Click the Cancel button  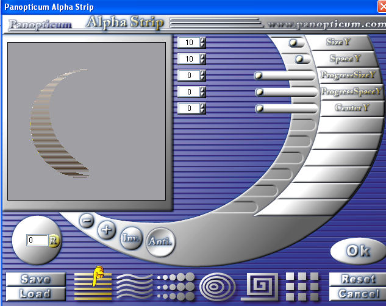pyautogui.click(x=358, y=294)
